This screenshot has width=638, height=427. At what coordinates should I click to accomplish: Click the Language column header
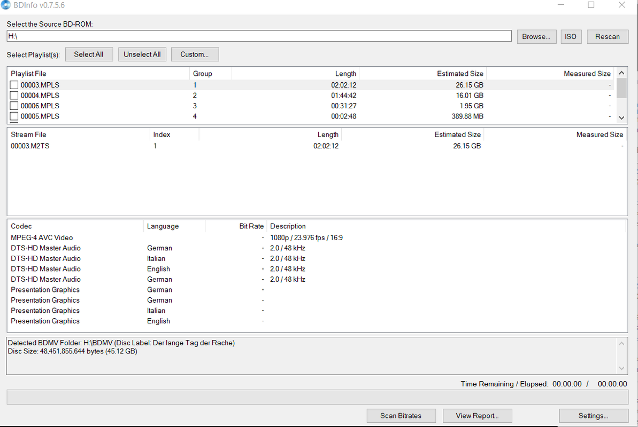click(174, 226)
